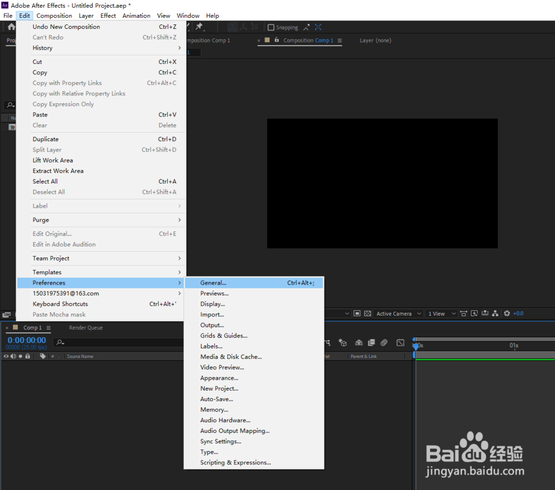Select the View Axis Mode icon
The width and height of the screenshot is (555, 490).
255,27
